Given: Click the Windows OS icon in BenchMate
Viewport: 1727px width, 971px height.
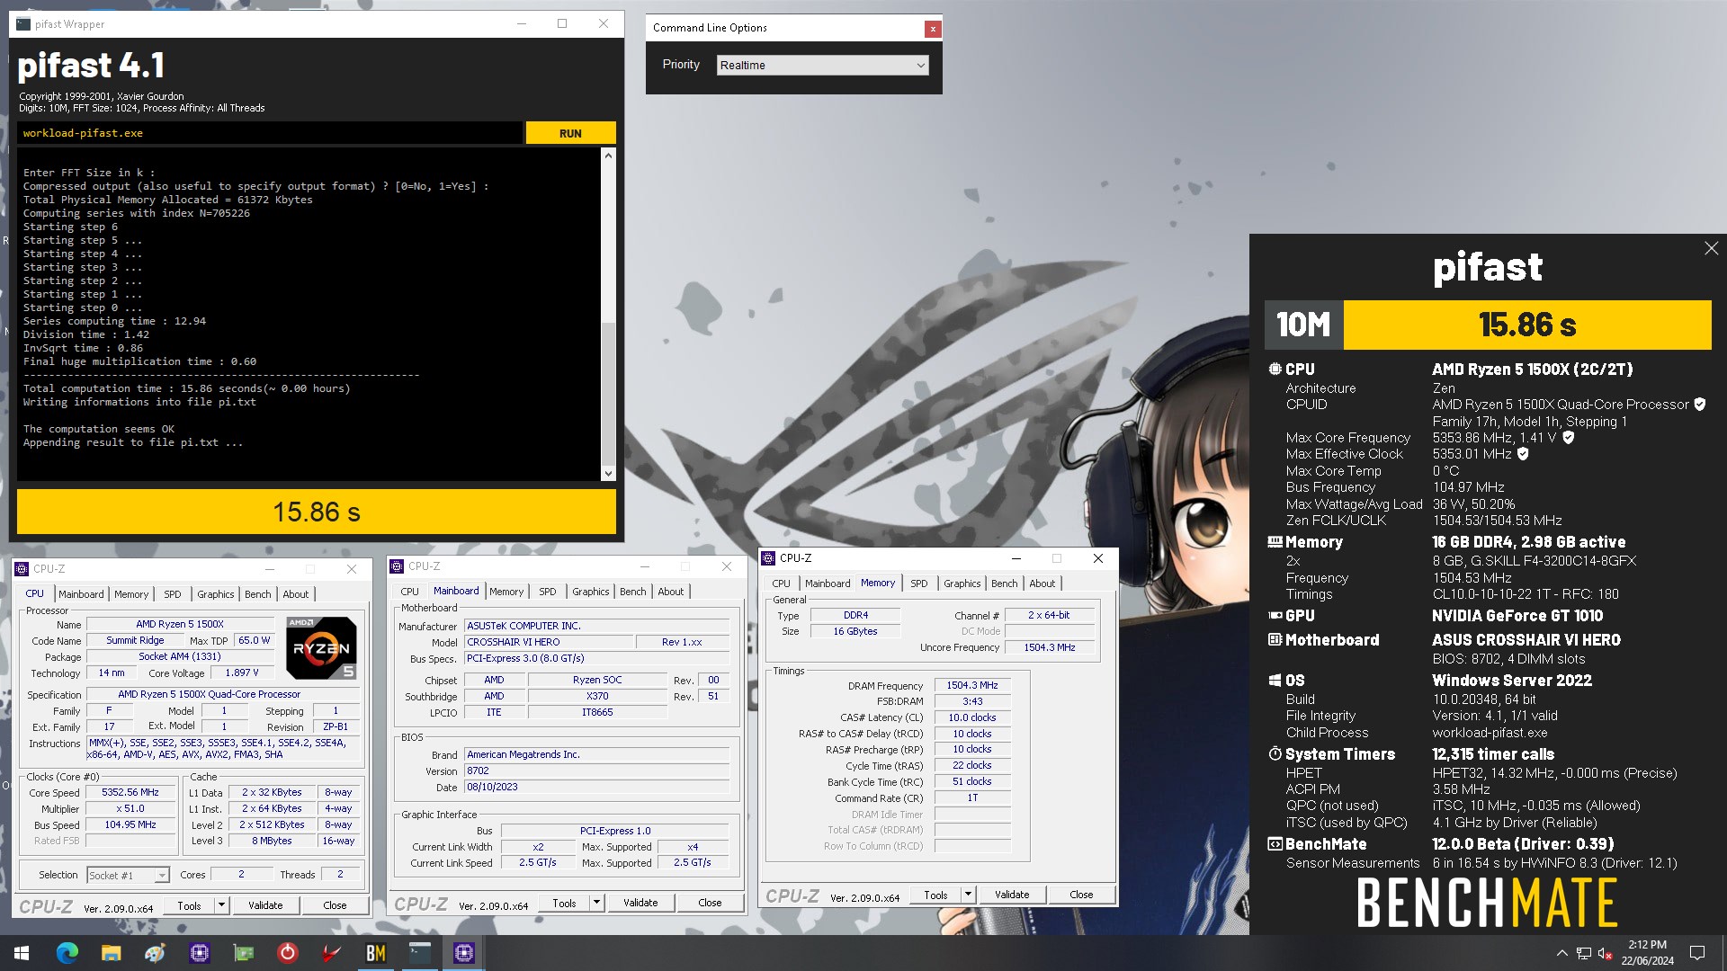Looking at the screenshot, I should (1275, 681).
